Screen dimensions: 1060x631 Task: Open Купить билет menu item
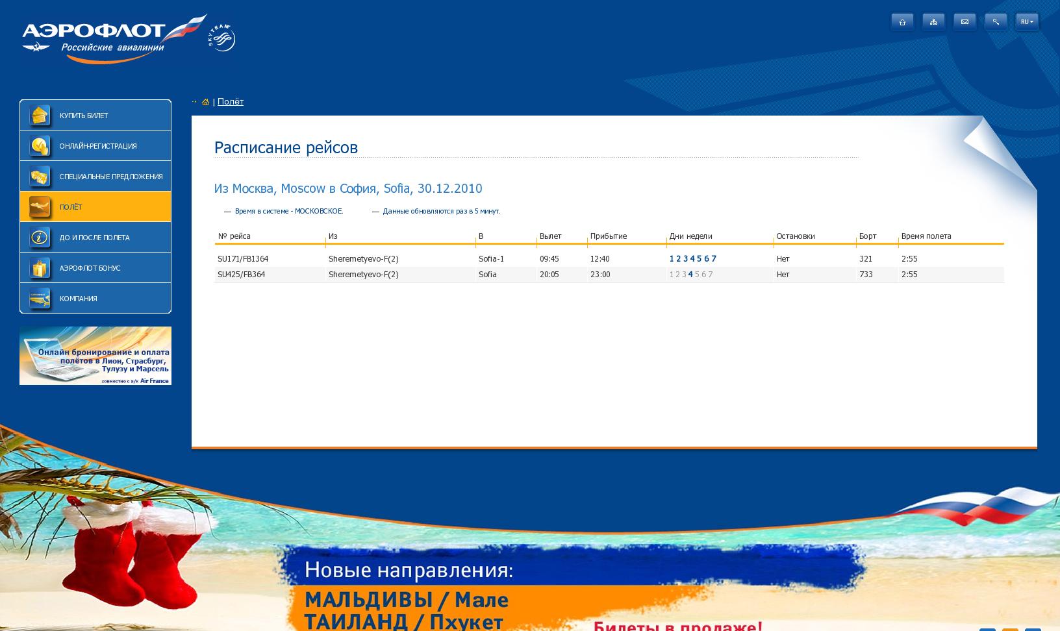tap(95, 115)
